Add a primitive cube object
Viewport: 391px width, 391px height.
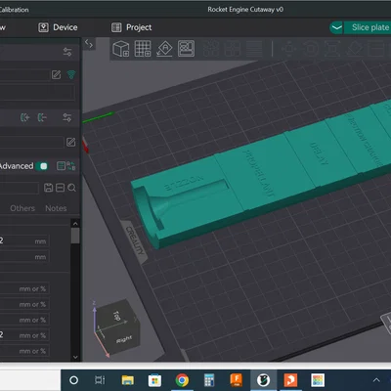point(121,49)
